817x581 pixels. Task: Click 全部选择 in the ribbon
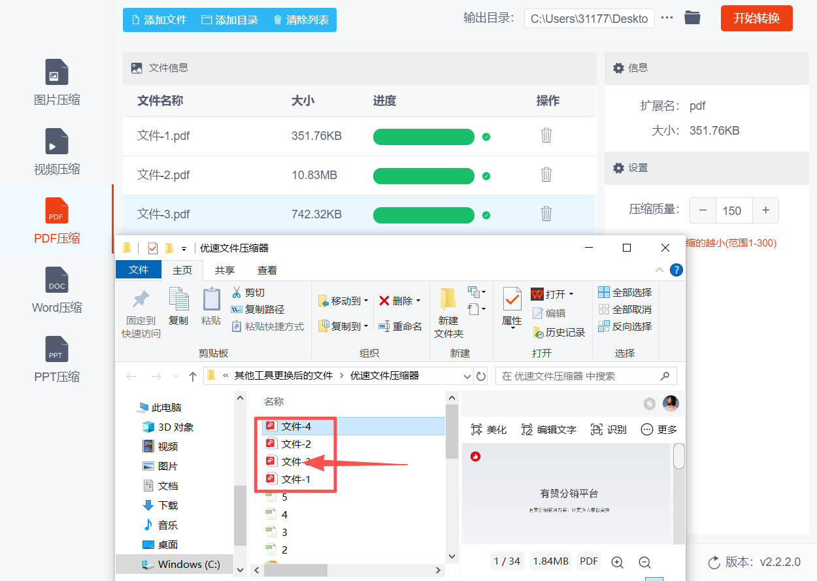pyautogui.click(x=625, y=292)
